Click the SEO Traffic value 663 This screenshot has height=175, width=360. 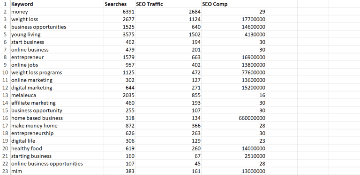(168, 57)
